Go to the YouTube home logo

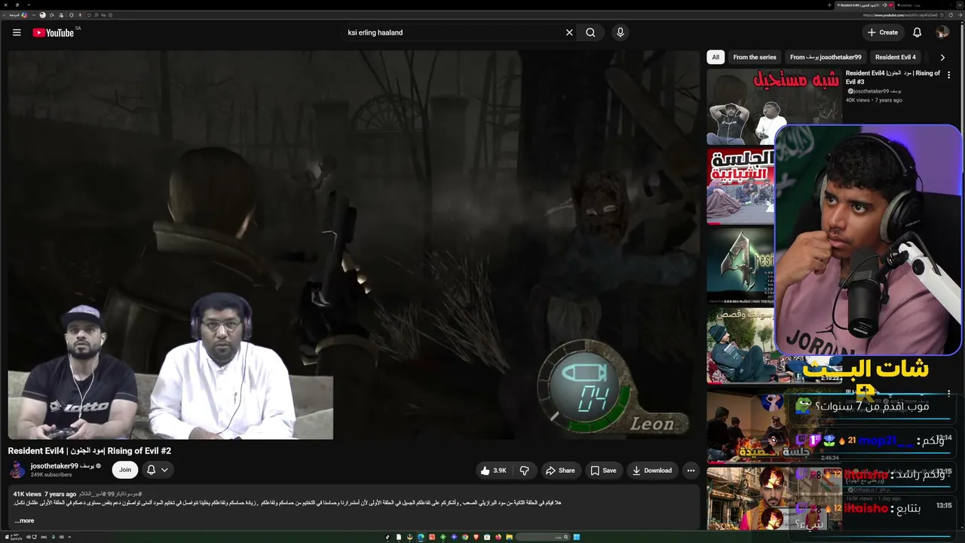pyautogui.click(x=54, y=32)
